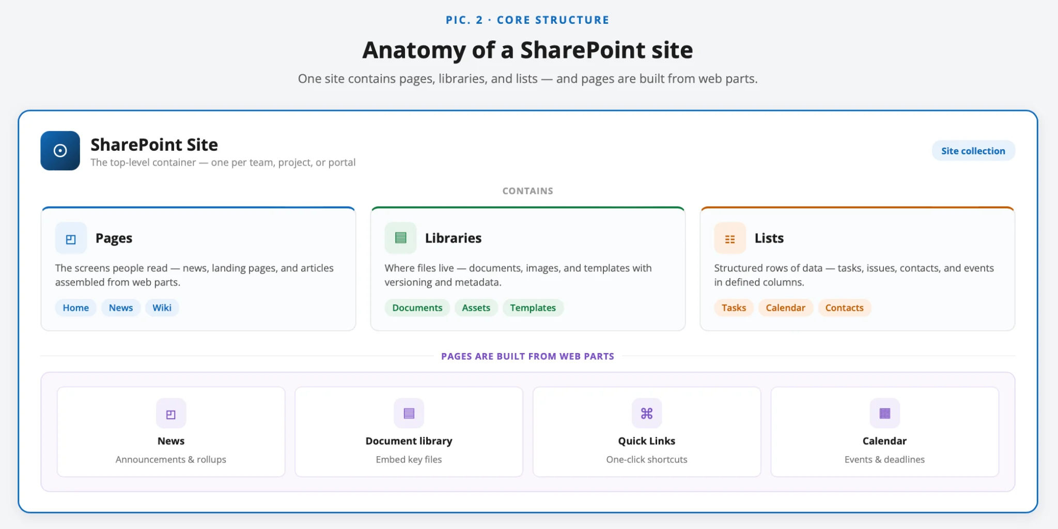Click the Document library web part title
This screenshot has height=529, width=1058.
click(x=409, y=441)
